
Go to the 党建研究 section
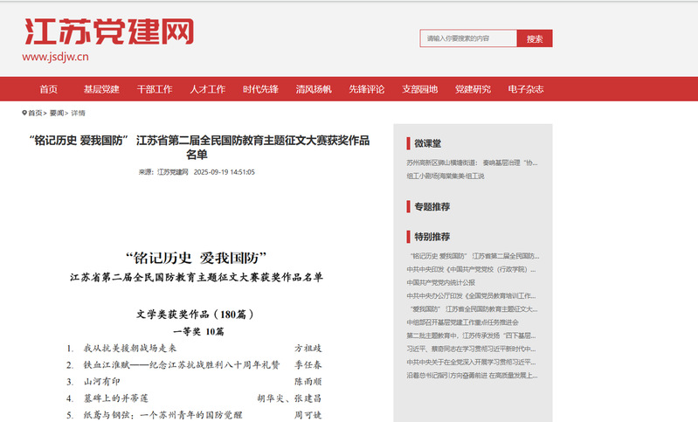coord(473,89)
